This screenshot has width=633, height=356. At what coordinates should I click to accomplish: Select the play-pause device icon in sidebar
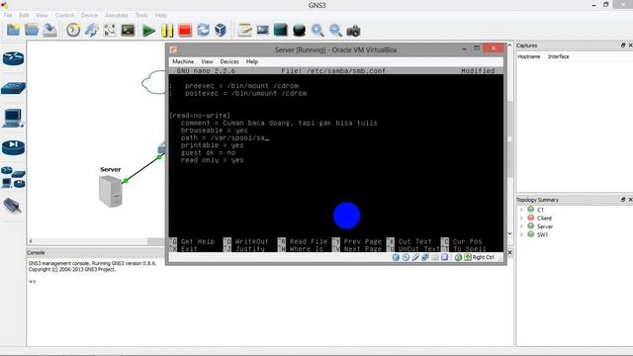(x=13, y=147)
